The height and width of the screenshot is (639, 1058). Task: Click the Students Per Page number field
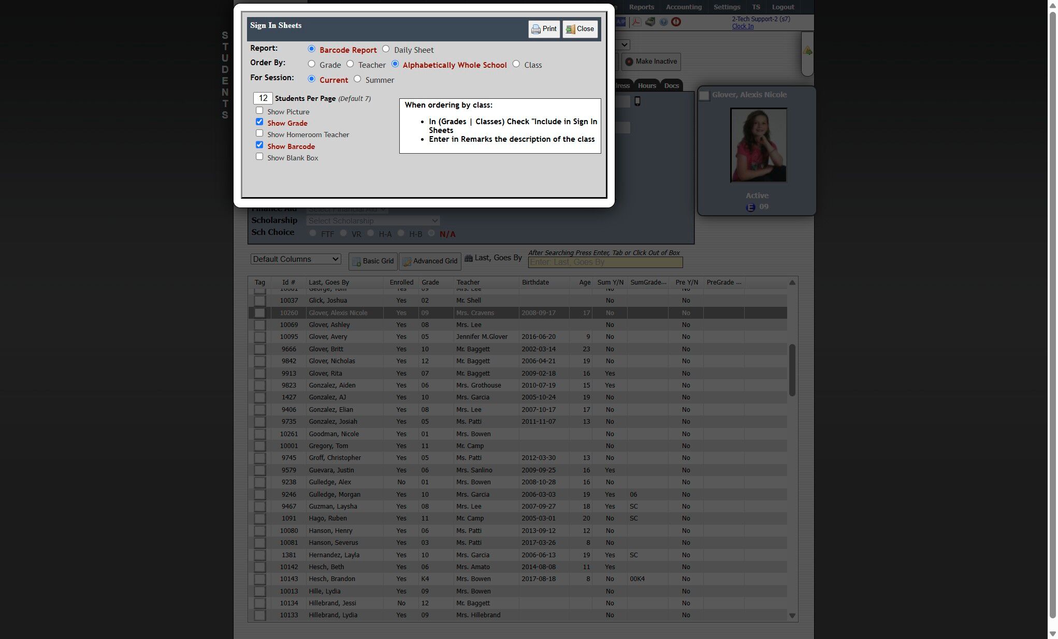tap(263, 98)
